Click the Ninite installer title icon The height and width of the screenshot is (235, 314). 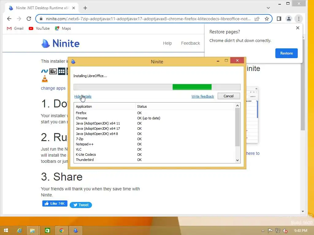tap(73, 62)
